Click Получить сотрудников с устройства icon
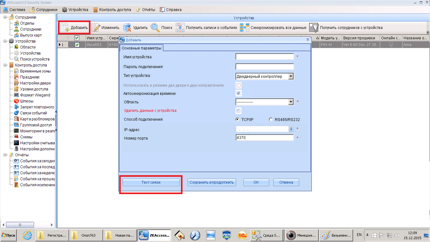Viewport: 430px width, 242px height. click(x=314, y=28)
